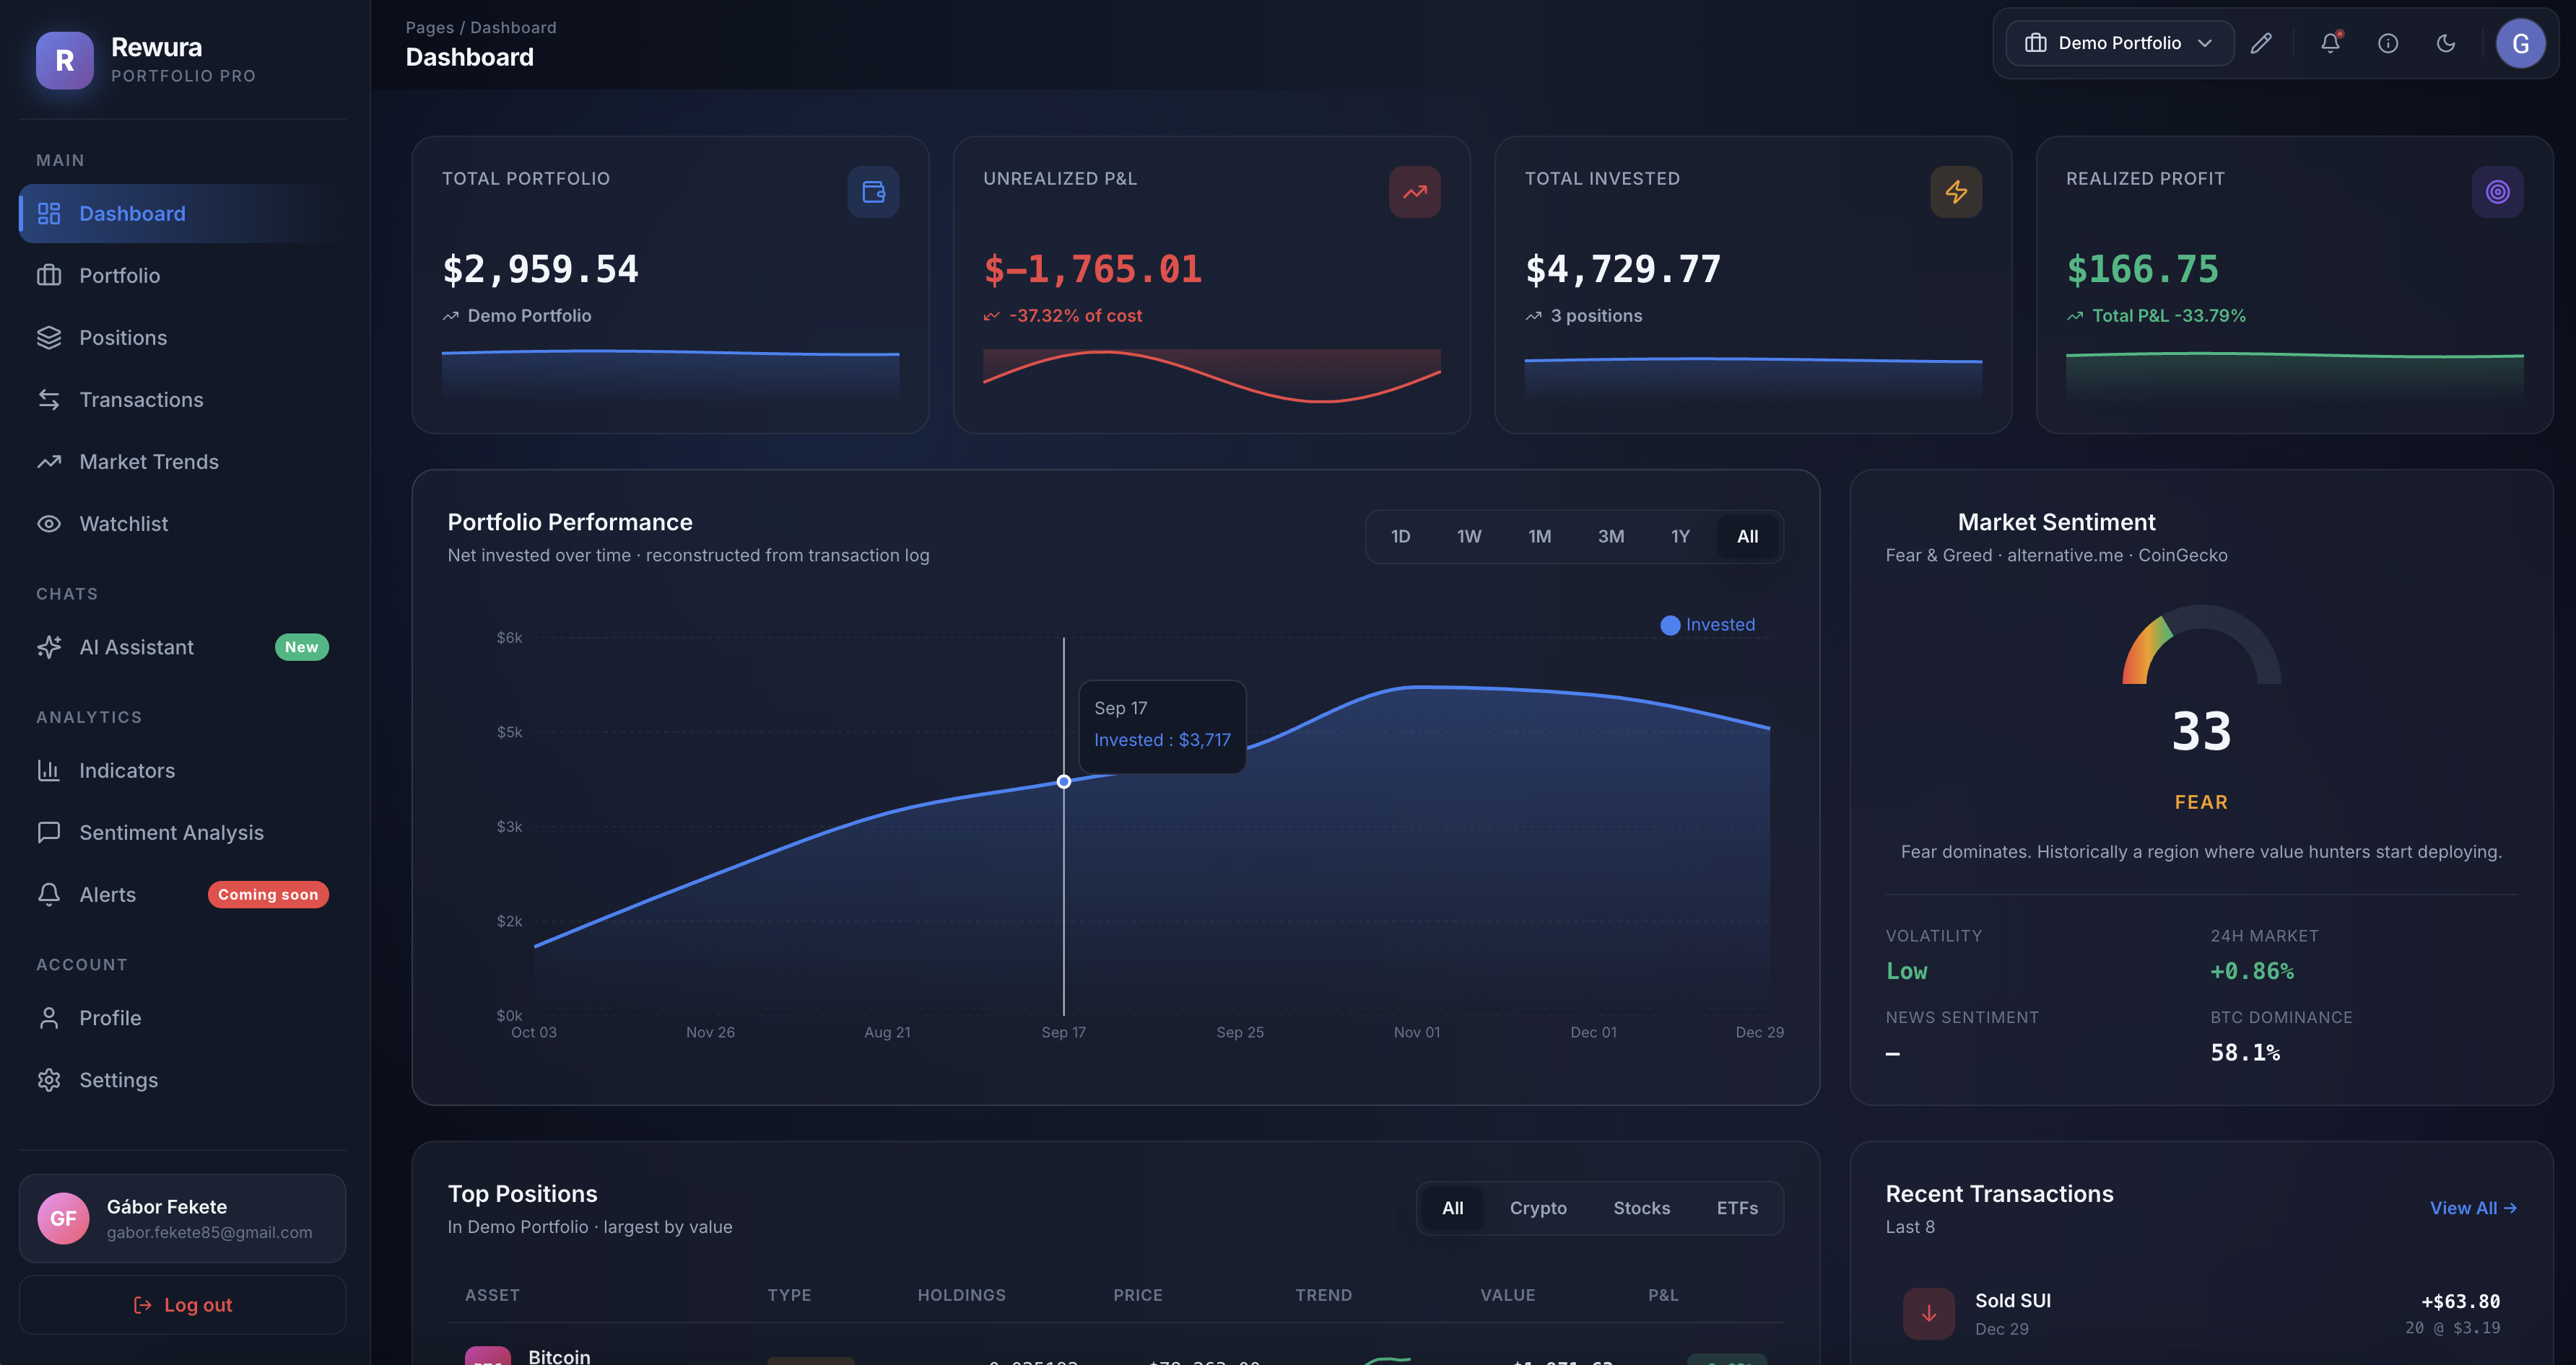Click the 58.1% BTC dominance value
This screenshot has height=1365, width=2576.
(2245, 1053)
